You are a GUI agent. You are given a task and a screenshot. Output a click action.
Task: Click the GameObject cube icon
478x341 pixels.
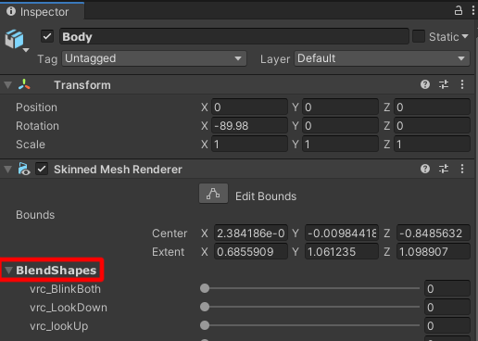click(x=14, y=39)
